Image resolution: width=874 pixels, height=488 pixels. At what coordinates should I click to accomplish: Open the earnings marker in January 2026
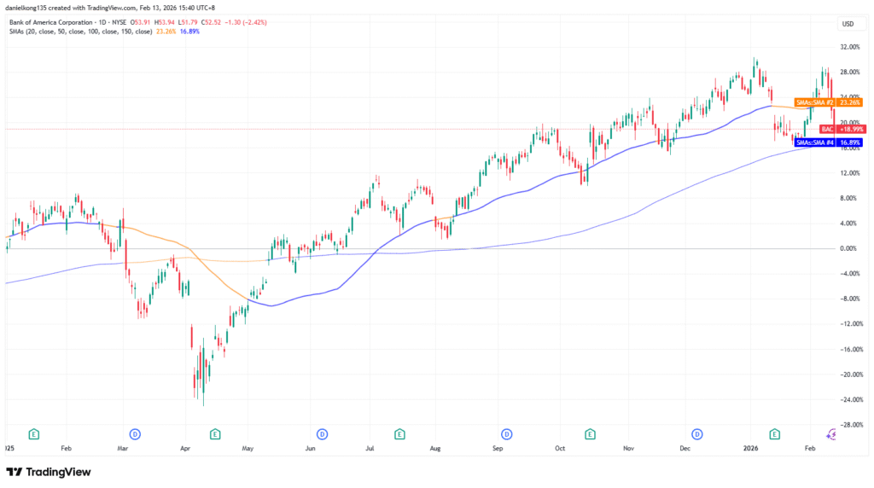pos(774,433)
